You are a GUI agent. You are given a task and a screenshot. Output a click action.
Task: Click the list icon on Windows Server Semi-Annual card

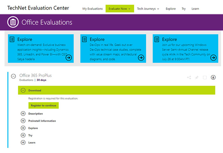pos(157,39)
